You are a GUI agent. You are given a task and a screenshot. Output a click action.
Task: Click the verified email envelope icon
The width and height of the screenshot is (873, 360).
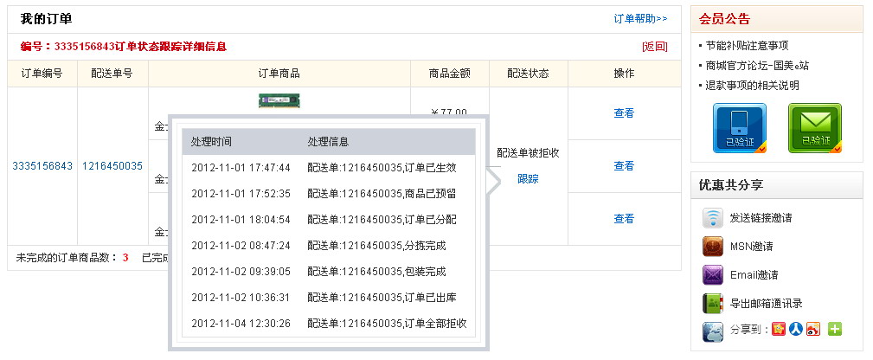point(814,128)
